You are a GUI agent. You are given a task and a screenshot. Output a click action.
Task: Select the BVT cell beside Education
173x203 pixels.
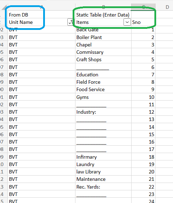(x=41, y=75)
